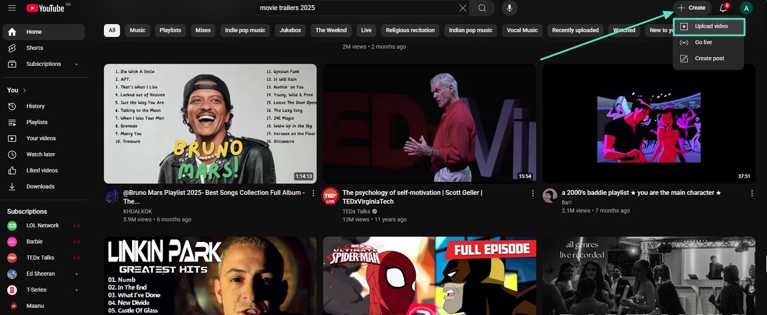The image size is (767, 315).
Task: Click the Subscriptions section heading
Action: (x=27, y=211)
